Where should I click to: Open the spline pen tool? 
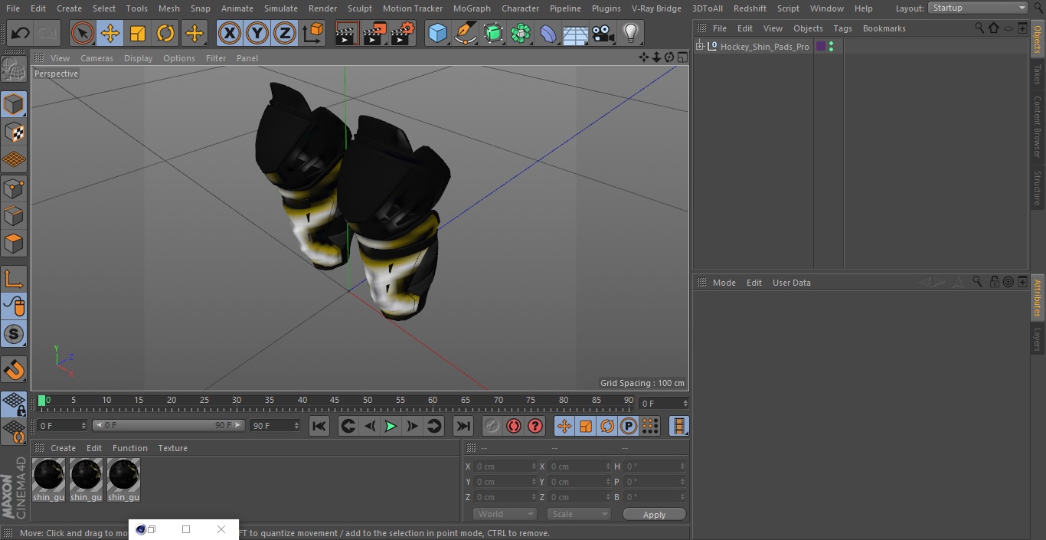click(465, 33)
